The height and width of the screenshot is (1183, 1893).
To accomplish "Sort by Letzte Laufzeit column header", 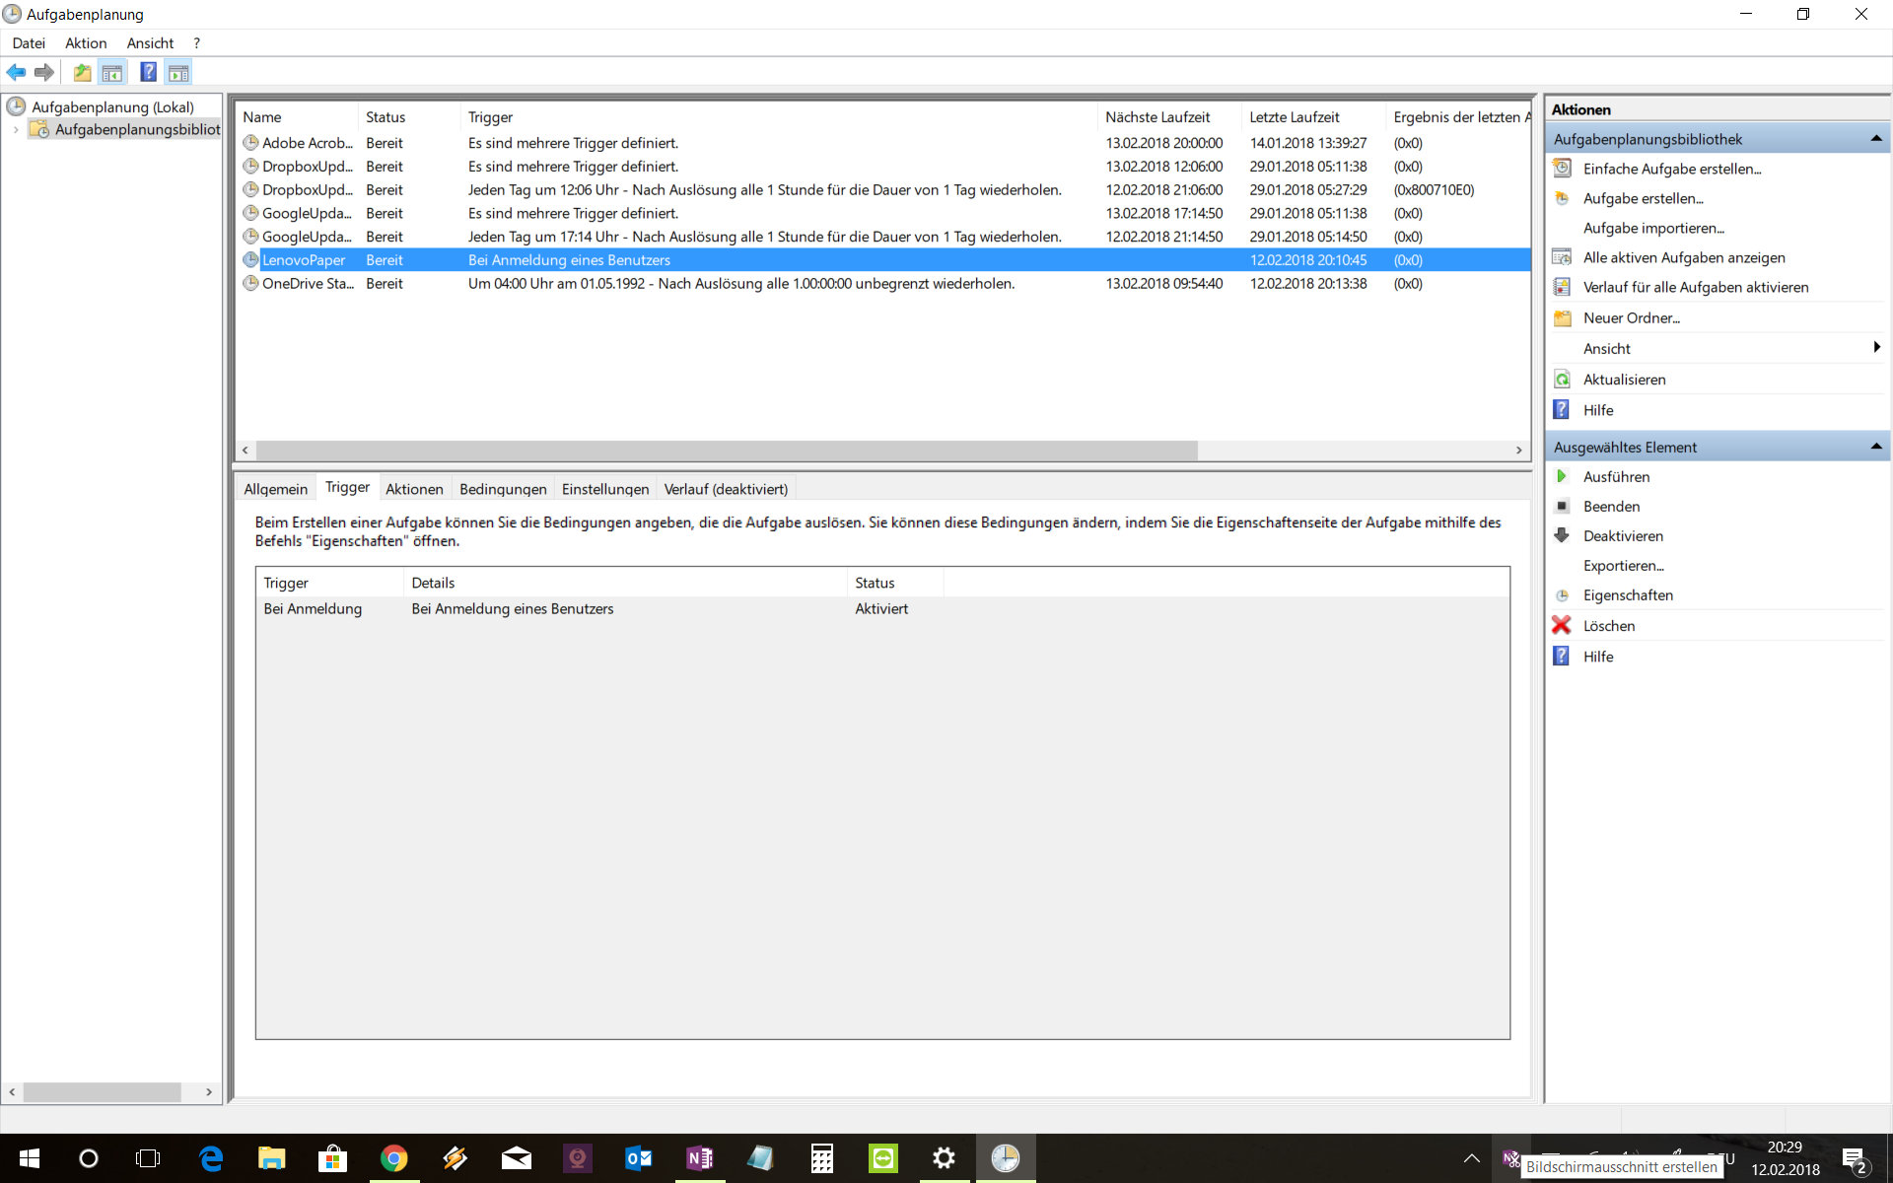I will (1313, 116).
